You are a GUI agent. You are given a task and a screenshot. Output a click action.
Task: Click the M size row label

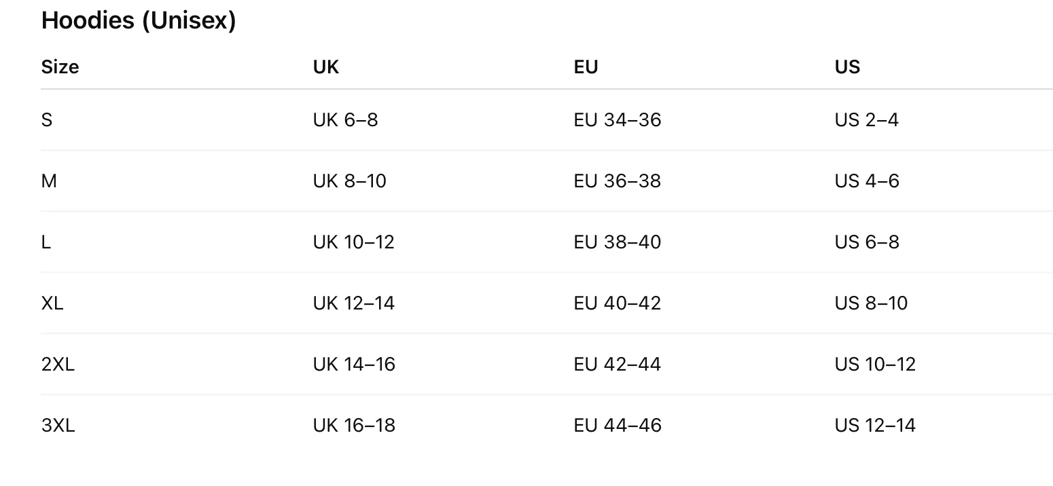[49, 181]
